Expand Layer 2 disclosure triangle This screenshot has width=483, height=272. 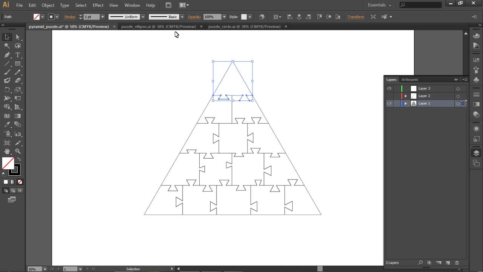click(x=406, y=96)
